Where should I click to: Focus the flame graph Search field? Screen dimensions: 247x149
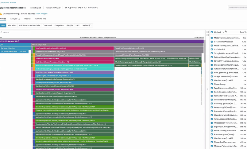[x=15, y=32]
